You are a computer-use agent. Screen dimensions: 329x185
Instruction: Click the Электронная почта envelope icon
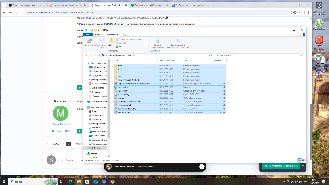101,41
